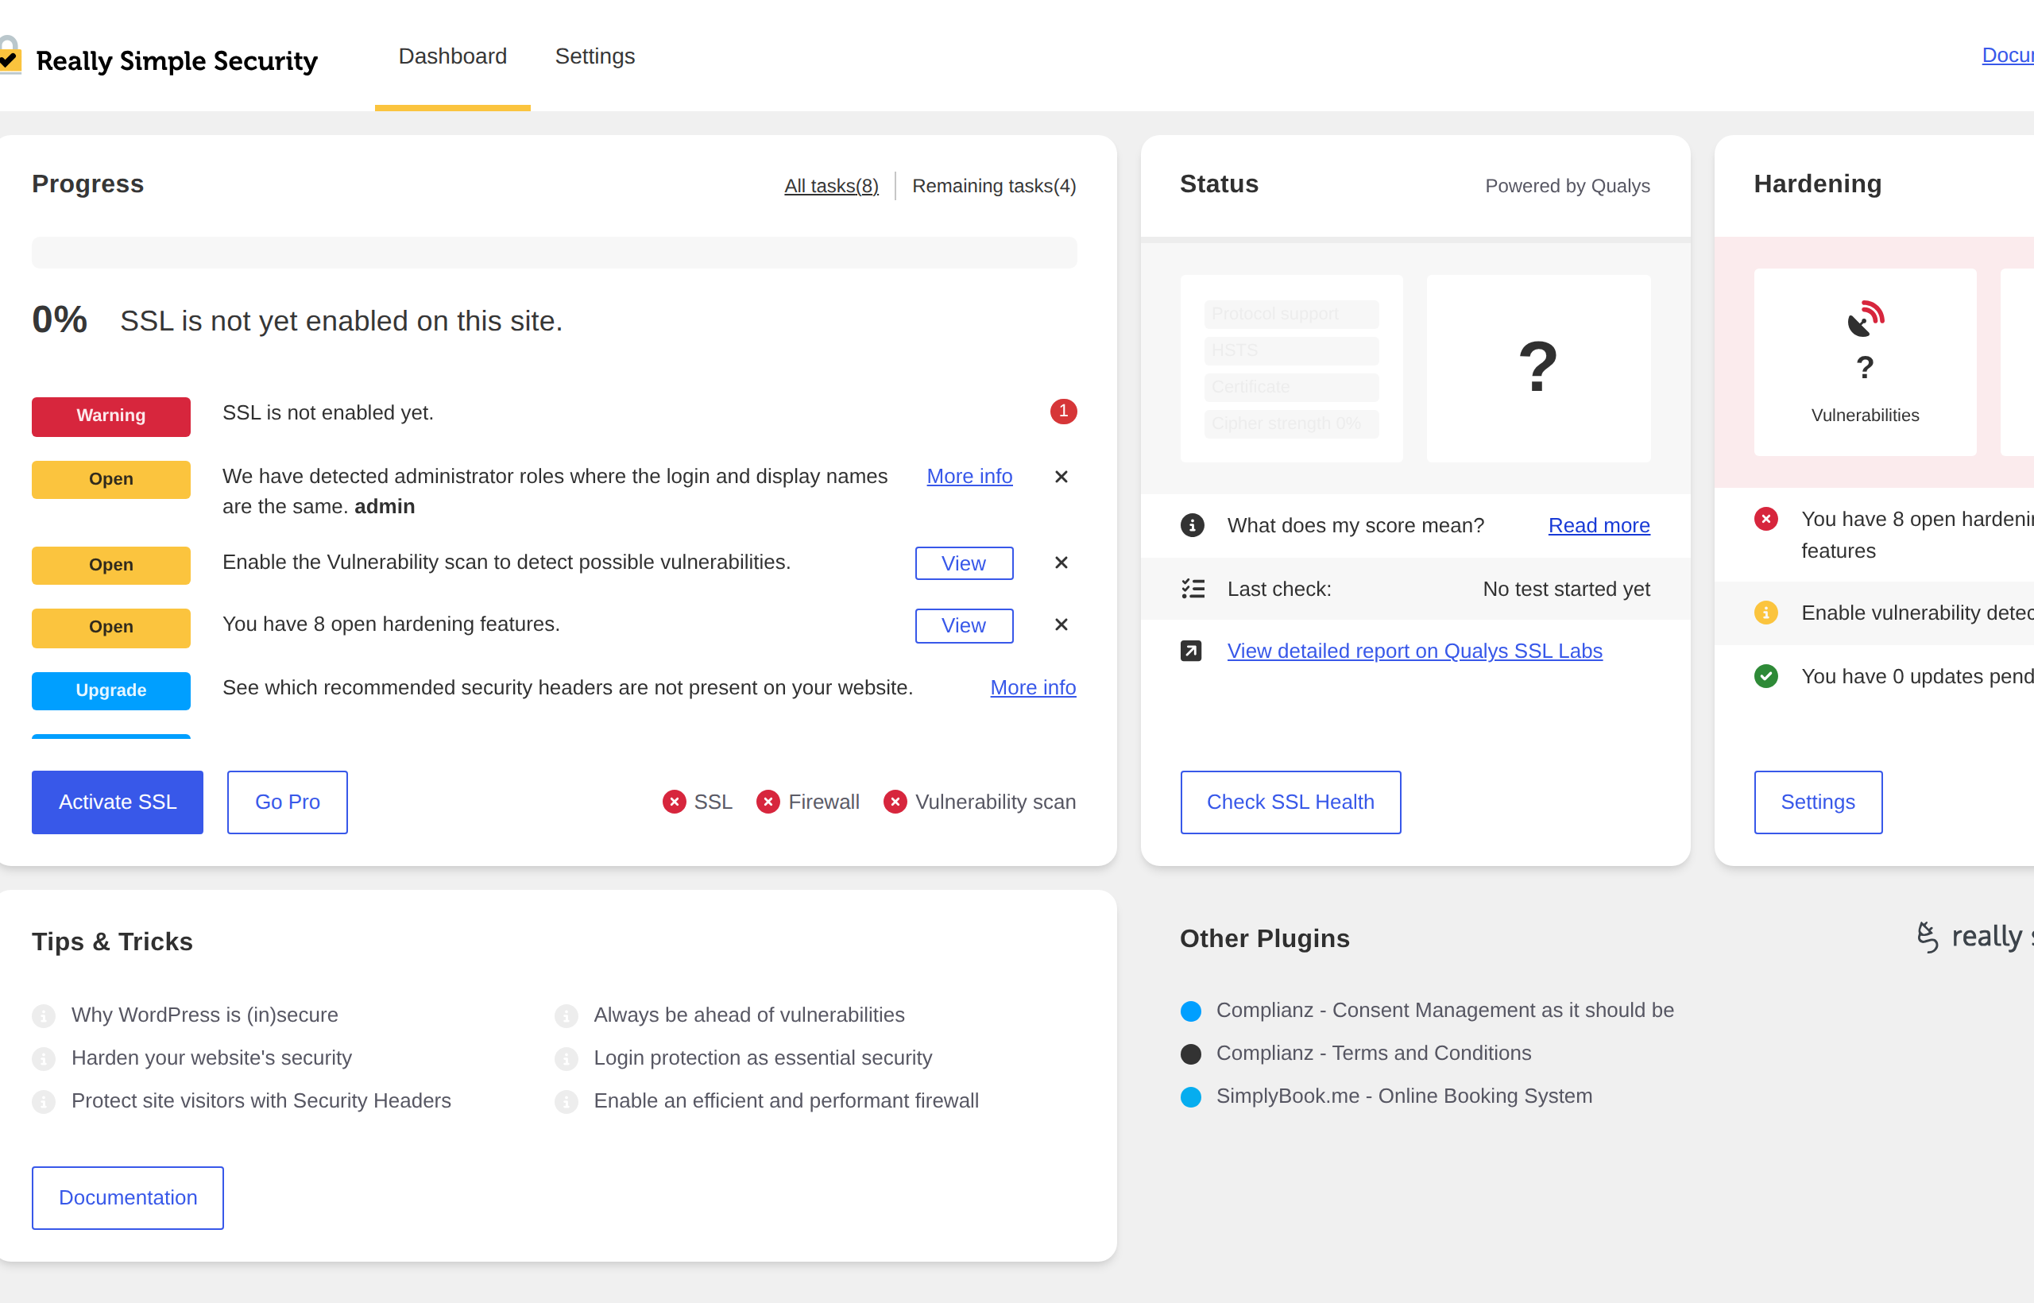The image size is (2034, 1303).
Task: Click the red notification badge showing 1
Action: (1064, 412)
